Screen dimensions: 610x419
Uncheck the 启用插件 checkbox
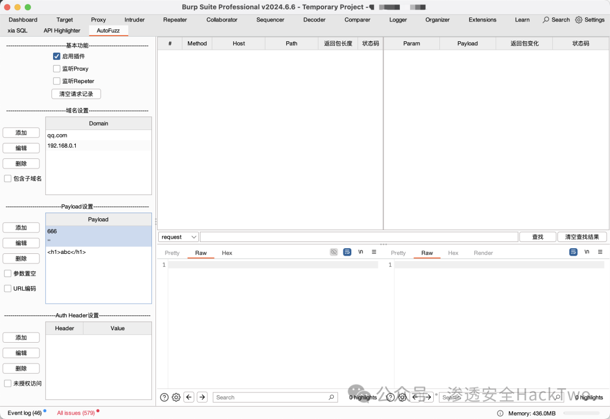[57, 56]
